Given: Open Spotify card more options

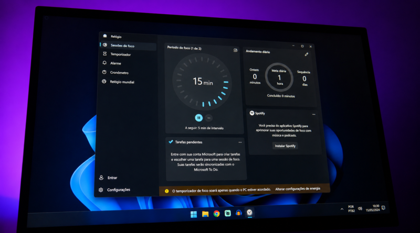Looking at the screenshot, I should [x=313, y=114].
